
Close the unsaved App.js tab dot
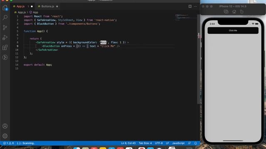32,7
